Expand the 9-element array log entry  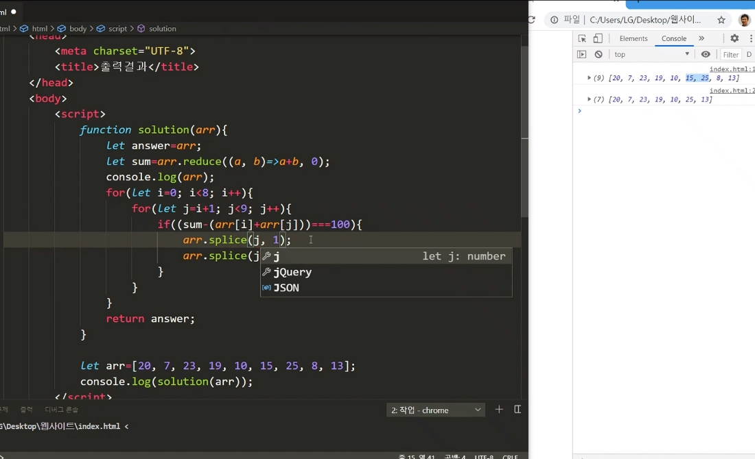[589, 78]
